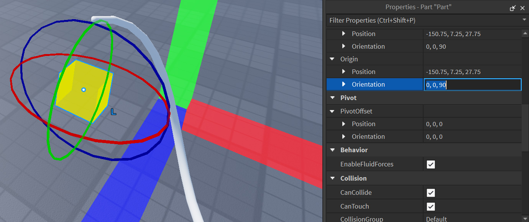Click the Properties scrollbar up arrow
This screenshot has height=222, width=529.
[525, 33]
